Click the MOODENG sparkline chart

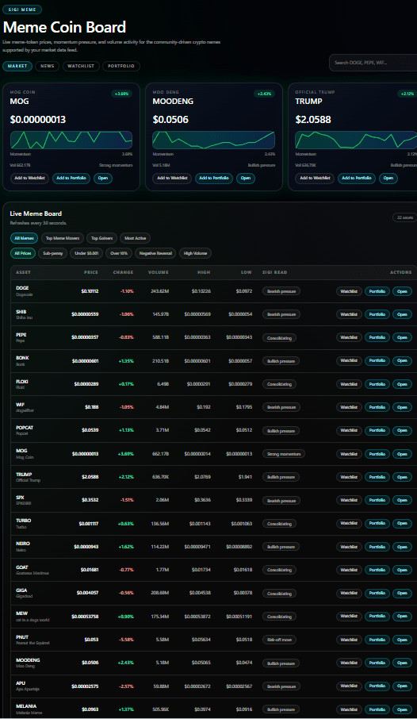(x=213, y=140)
